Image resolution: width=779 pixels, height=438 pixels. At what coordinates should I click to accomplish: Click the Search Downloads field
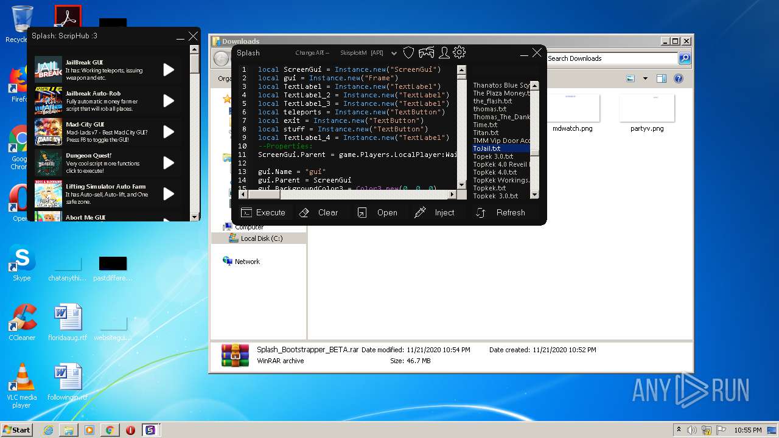[611, 58]
